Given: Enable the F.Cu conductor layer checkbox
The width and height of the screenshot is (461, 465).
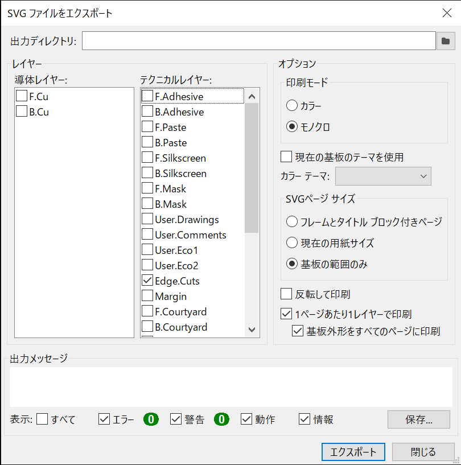Looking at the screenshot, I should [22, 96].
